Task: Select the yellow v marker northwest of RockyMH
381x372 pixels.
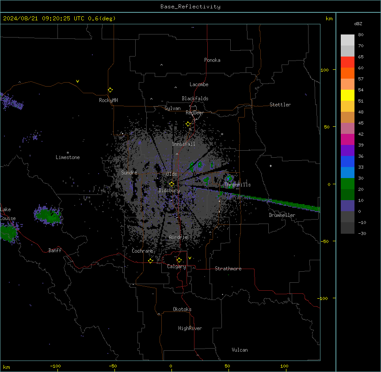Action: [77, 81]
